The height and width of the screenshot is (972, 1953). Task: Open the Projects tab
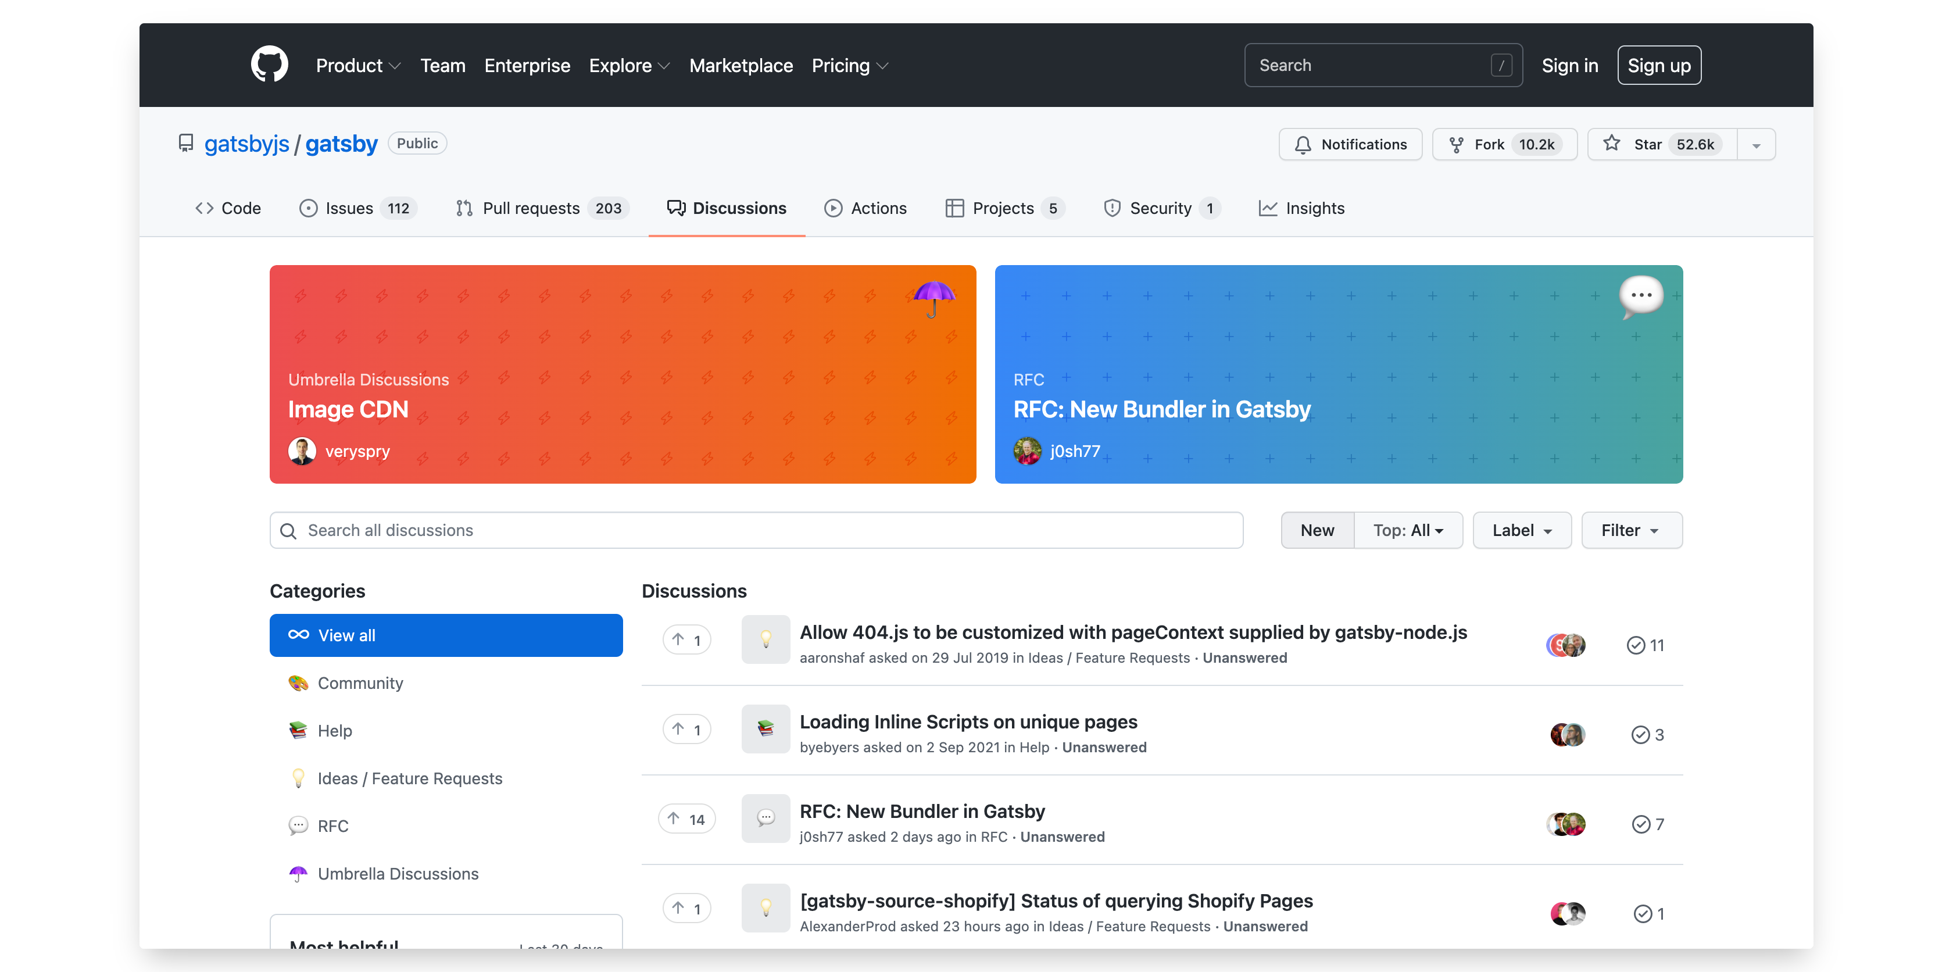pyautogui.click(x=1004, y=208)
